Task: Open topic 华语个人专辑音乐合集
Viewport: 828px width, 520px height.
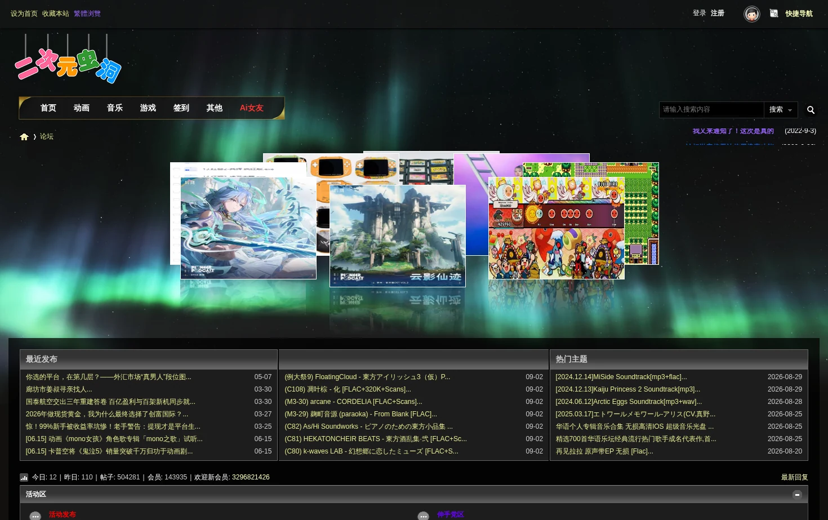Action: pos(635,426)
